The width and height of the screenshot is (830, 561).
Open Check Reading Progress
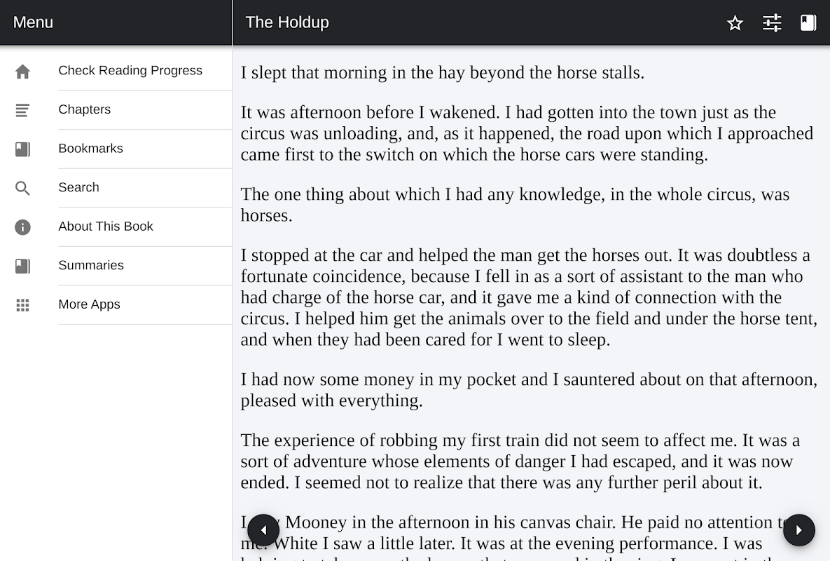[x=130, y=71]
